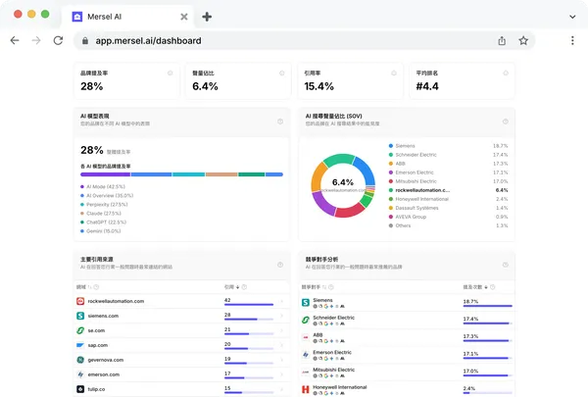Open the Schneider Electric competitor row

(x=334, y=319)
